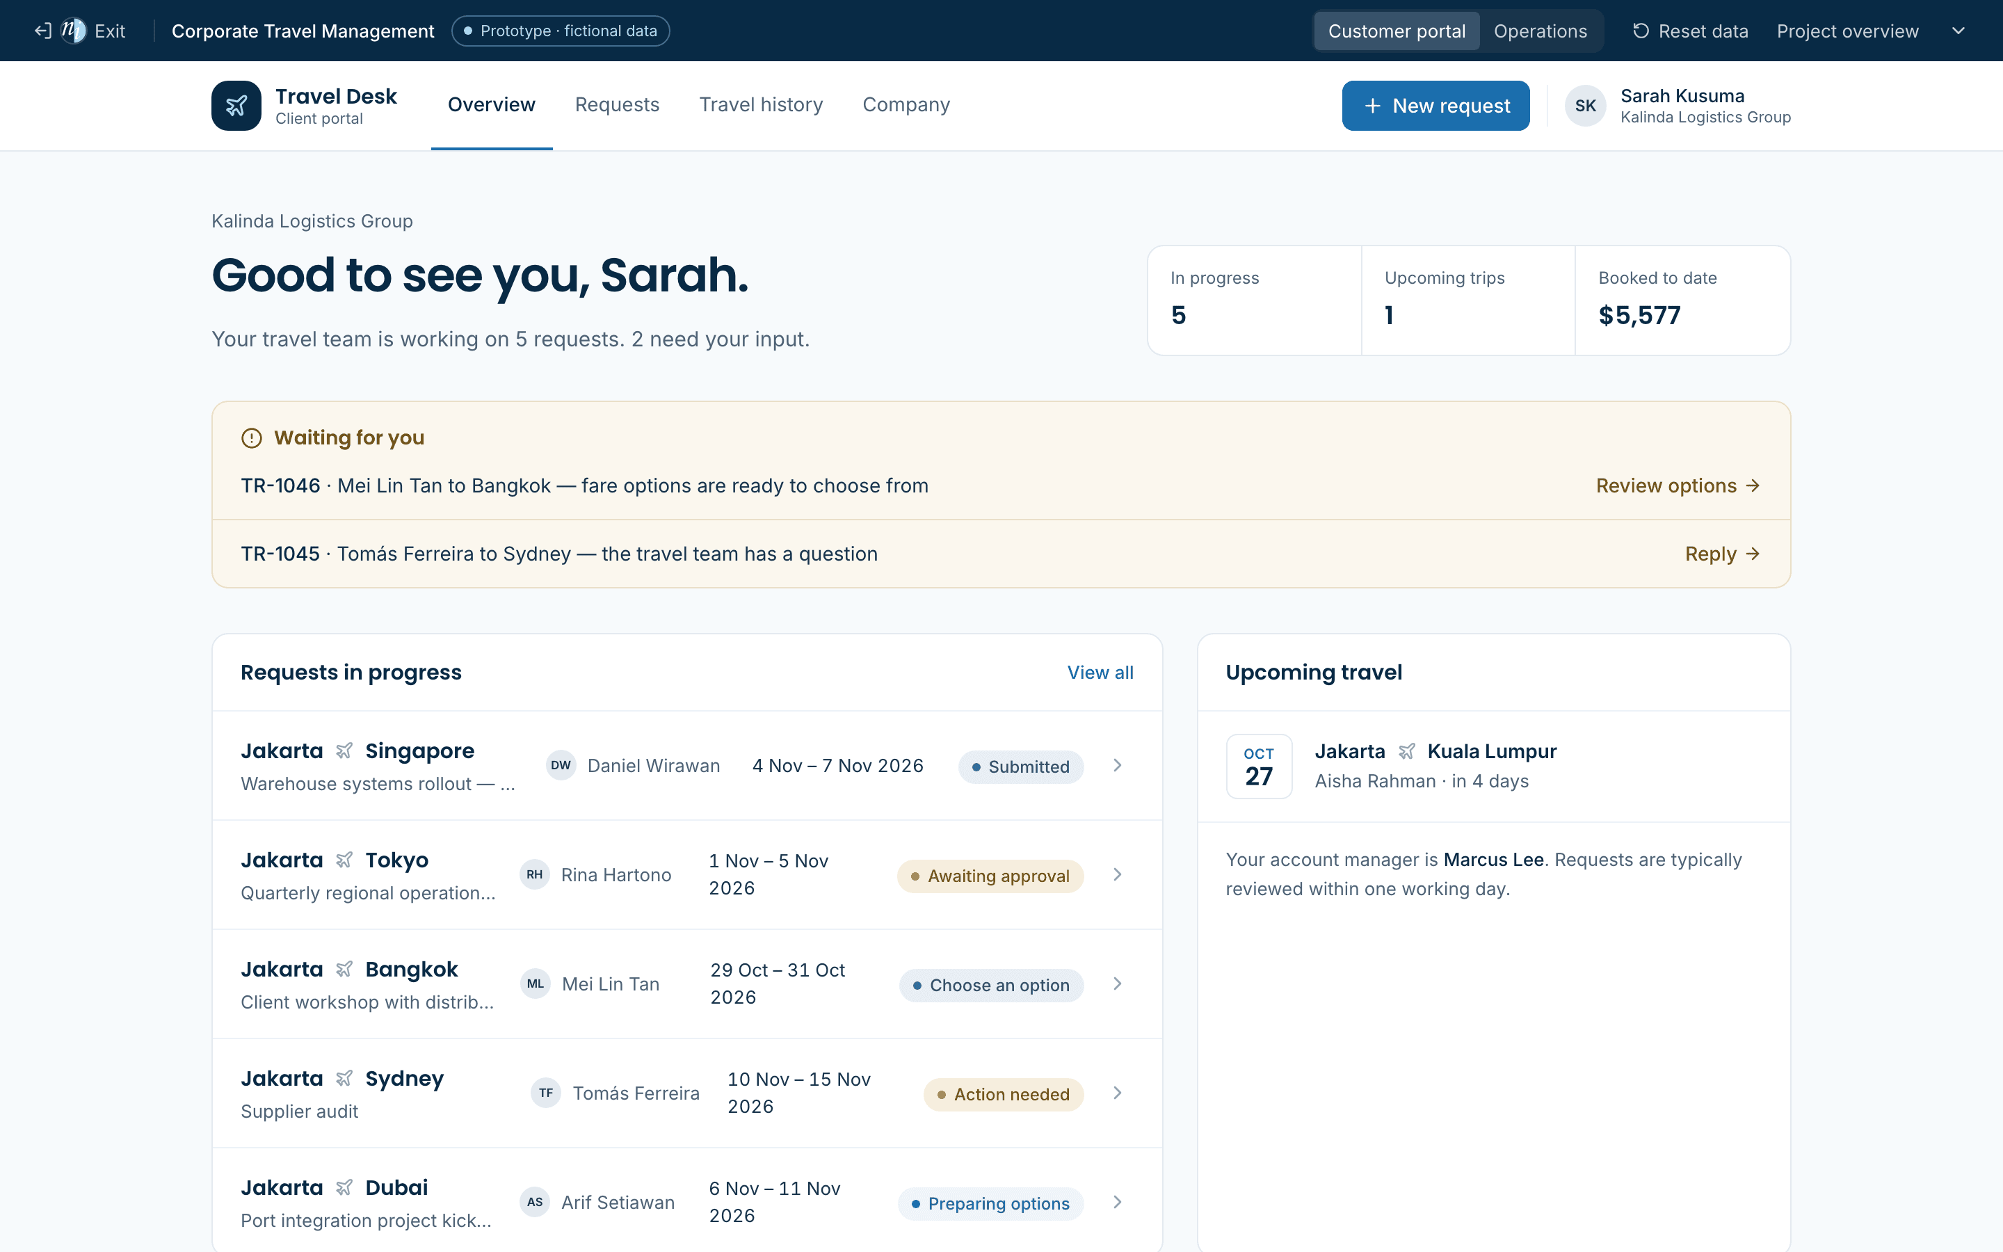Click the ML avatar for Mei Lin Tan
Viewport: 2003px width, 1252px height.
[536, 984]
